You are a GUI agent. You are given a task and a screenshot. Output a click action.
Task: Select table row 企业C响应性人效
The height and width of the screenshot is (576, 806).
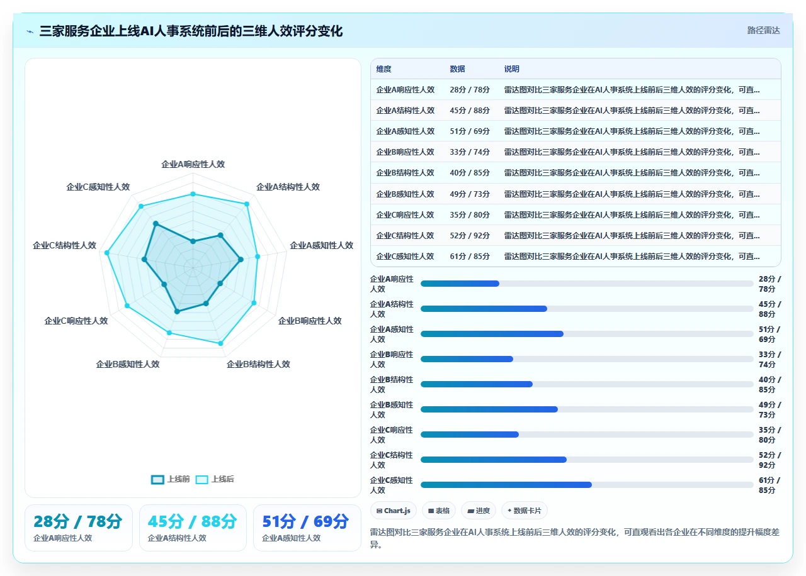point(576,214)
